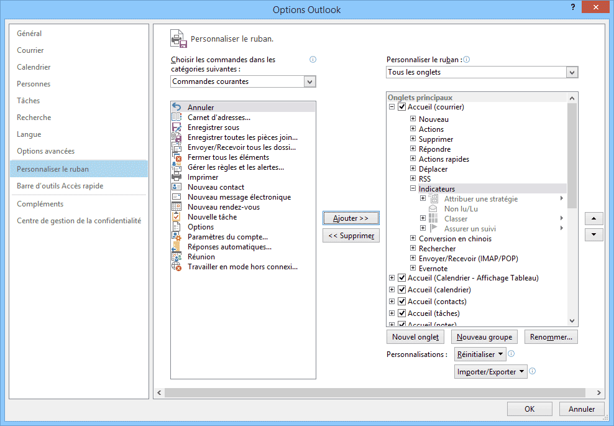Expand the Accueil (contacts) tab node
614x426 pixels.
(392, 301)
